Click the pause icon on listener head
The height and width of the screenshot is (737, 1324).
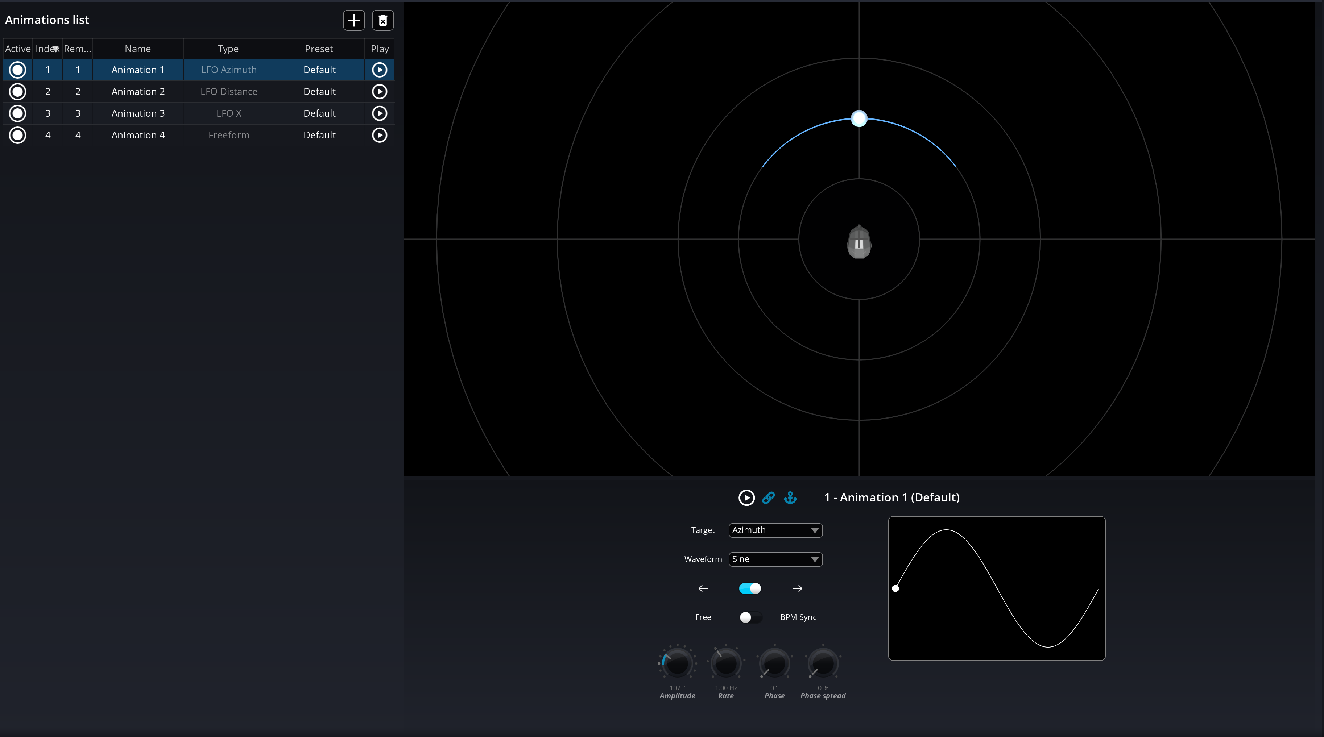tap(859, 243)
